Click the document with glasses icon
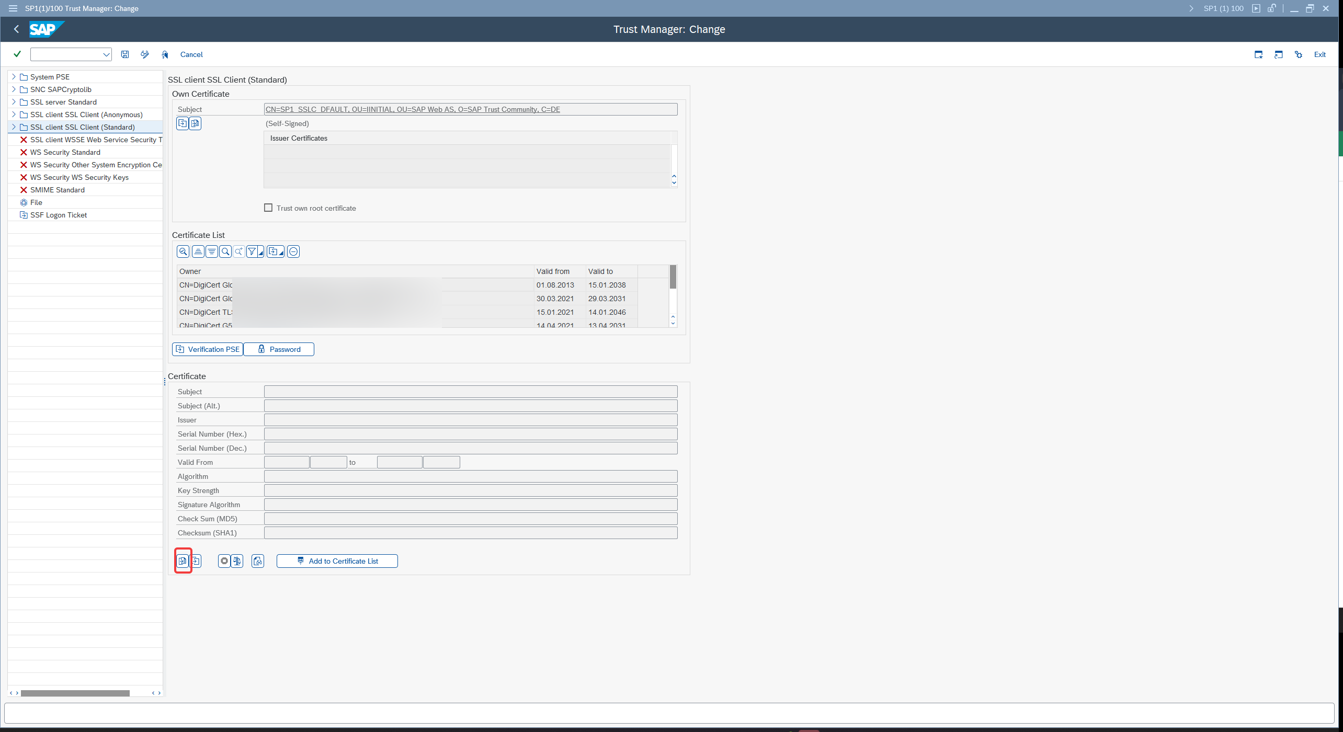This screenshot has width=1343, height=732. [x=258, y=561]
